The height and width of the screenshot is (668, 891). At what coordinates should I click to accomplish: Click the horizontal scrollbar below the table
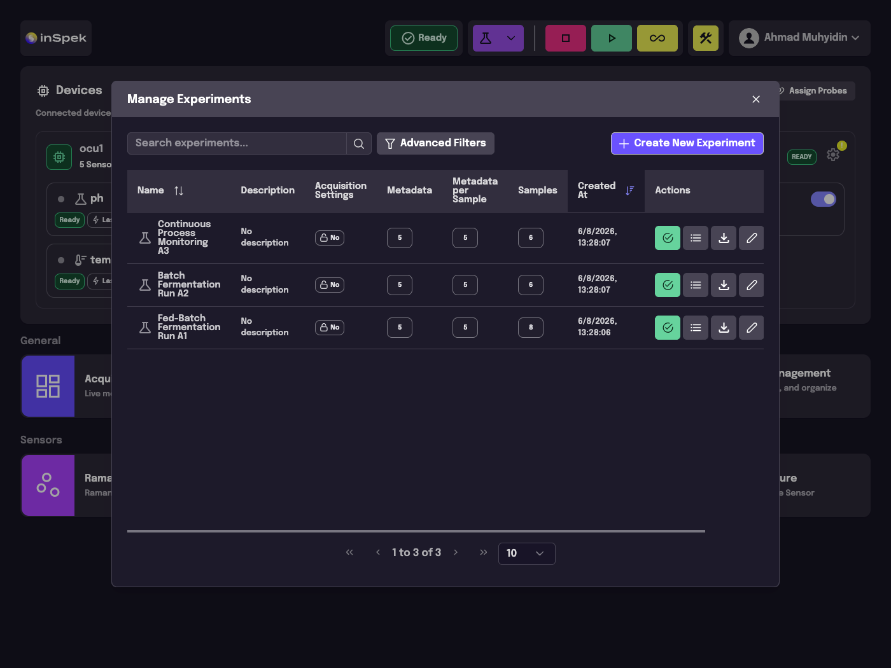point(416,531)
